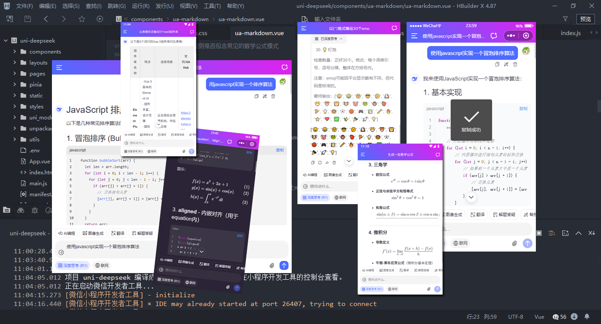This screenshot has width=601, height=324.
Task: Create a new file via the toolbar icon
Action: (x=9, y=19)
